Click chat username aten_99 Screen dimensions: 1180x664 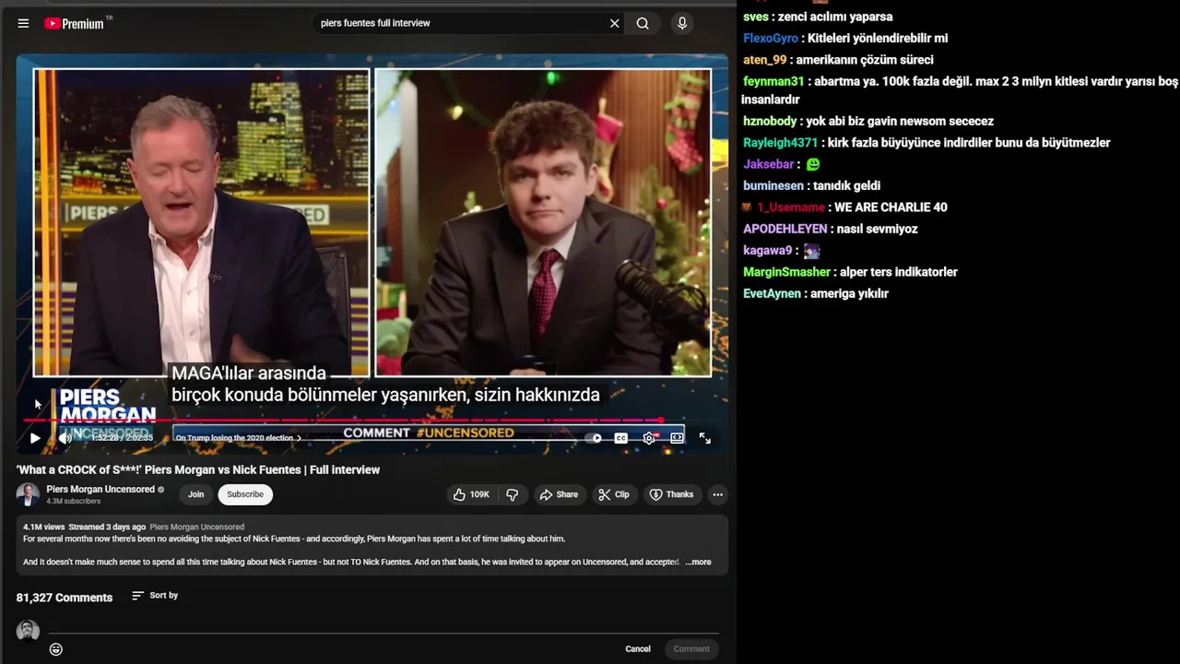765,60
